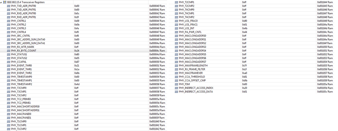Screen dimensions: 338x131
Task: Select the PHY_CCA_OFFSET_CMP register name
Action: point(193,80)
